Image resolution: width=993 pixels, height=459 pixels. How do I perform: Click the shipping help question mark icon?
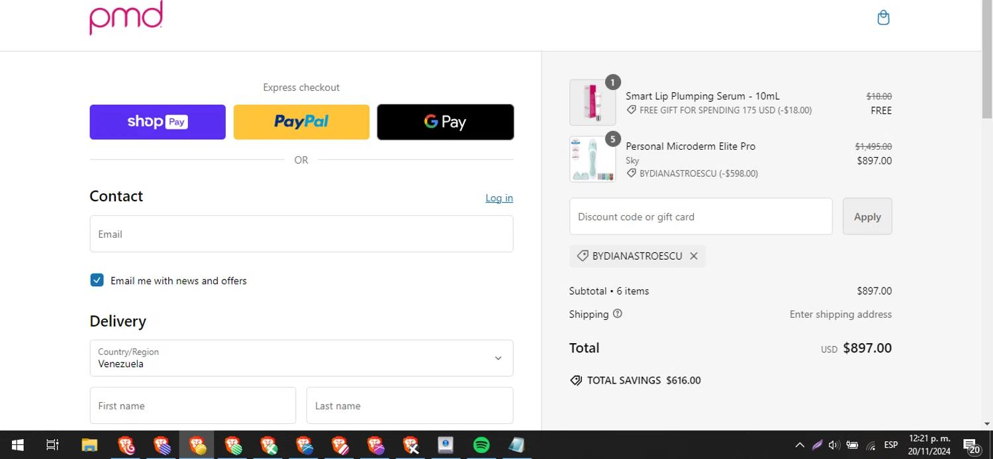point(618,314)
